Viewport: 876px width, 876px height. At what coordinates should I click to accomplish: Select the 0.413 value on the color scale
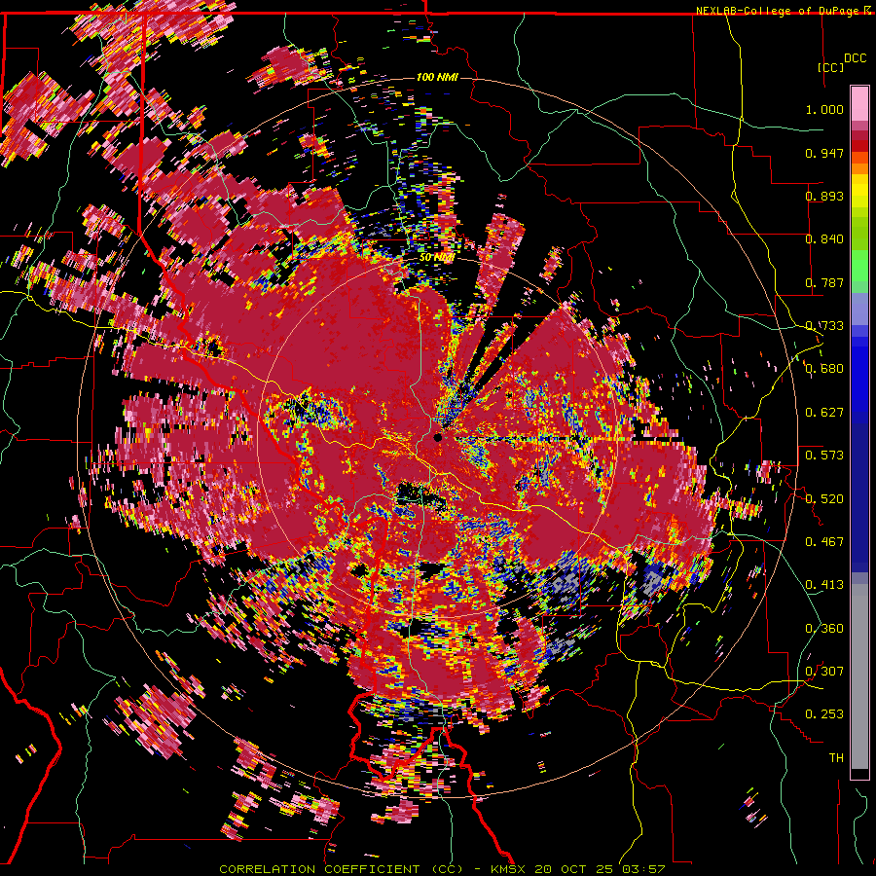pos(824,585)
